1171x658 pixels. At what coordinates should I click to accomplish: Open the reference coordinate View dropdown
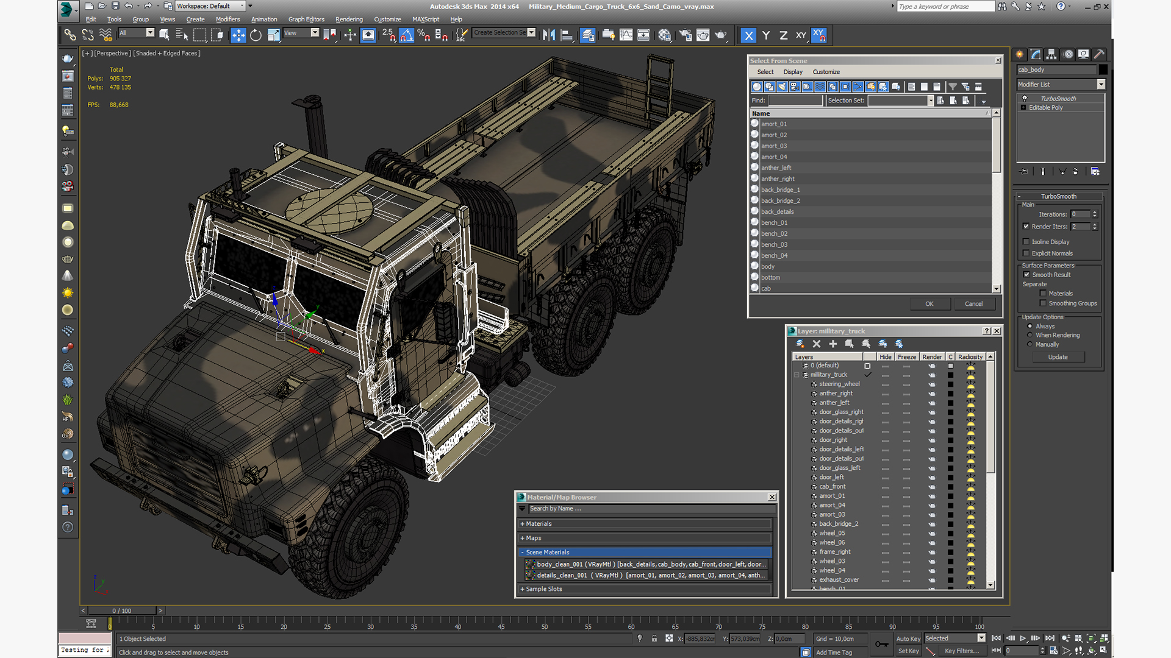point(301,33)
